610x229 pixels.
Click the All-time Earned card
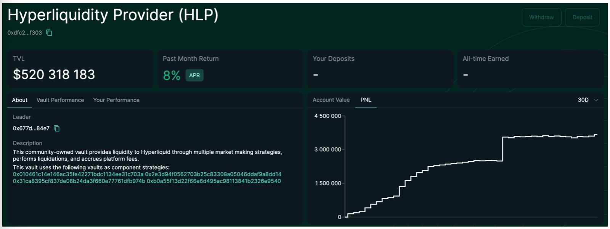(x=530, y=69)
